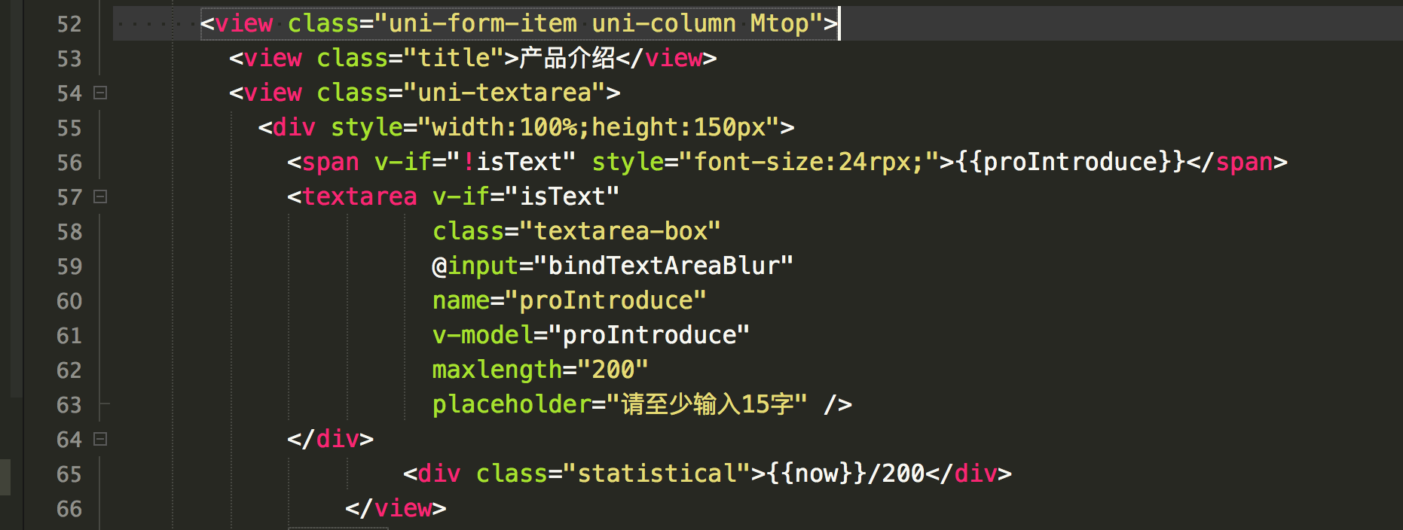Click the {{now}}/200 text on line 65

(845, 474)
